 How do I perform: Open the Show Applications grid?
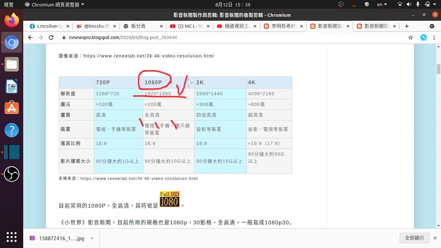12,237
